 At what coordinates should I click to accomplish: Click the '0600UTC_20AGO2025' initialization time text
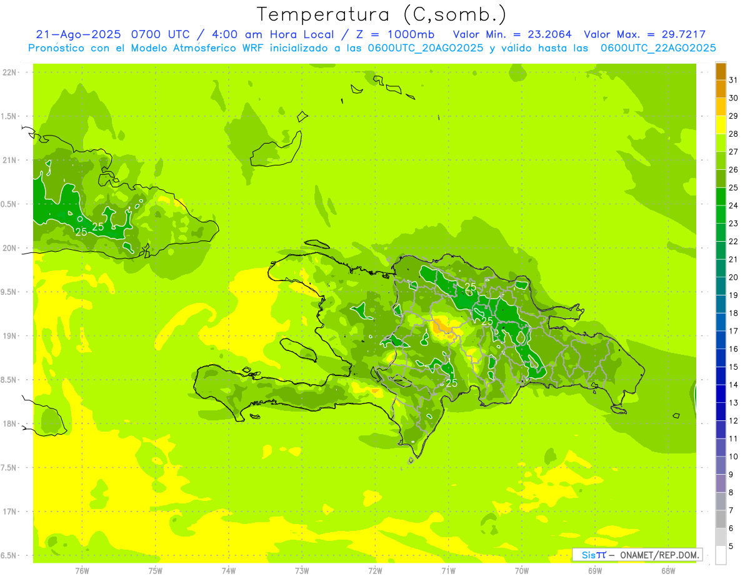coord(426,47)
